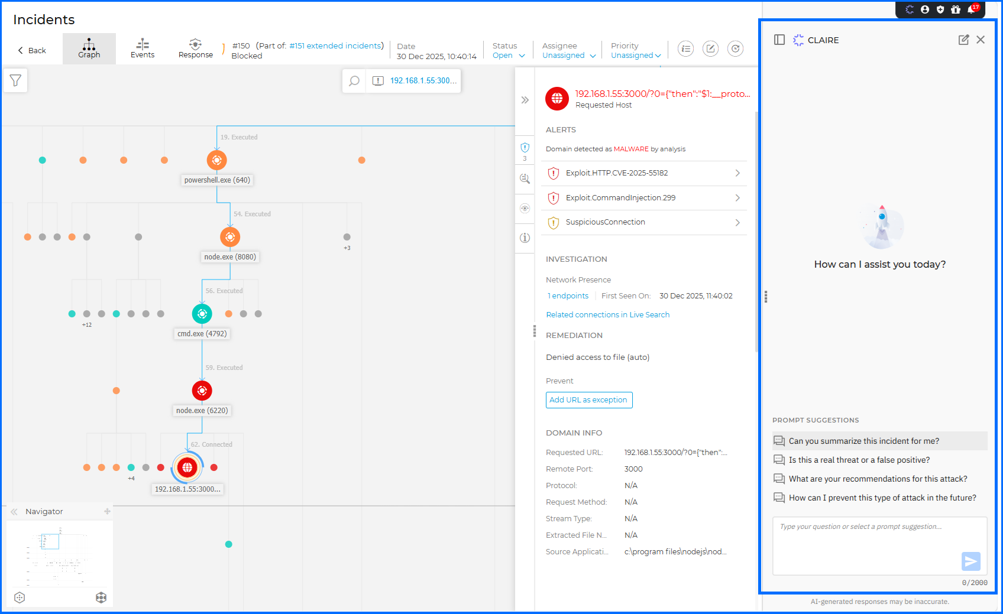Expand the Exploit.HTTP.CVE-2025-55182 alert
Screen dimensions: 1003x614
[644, 173]
